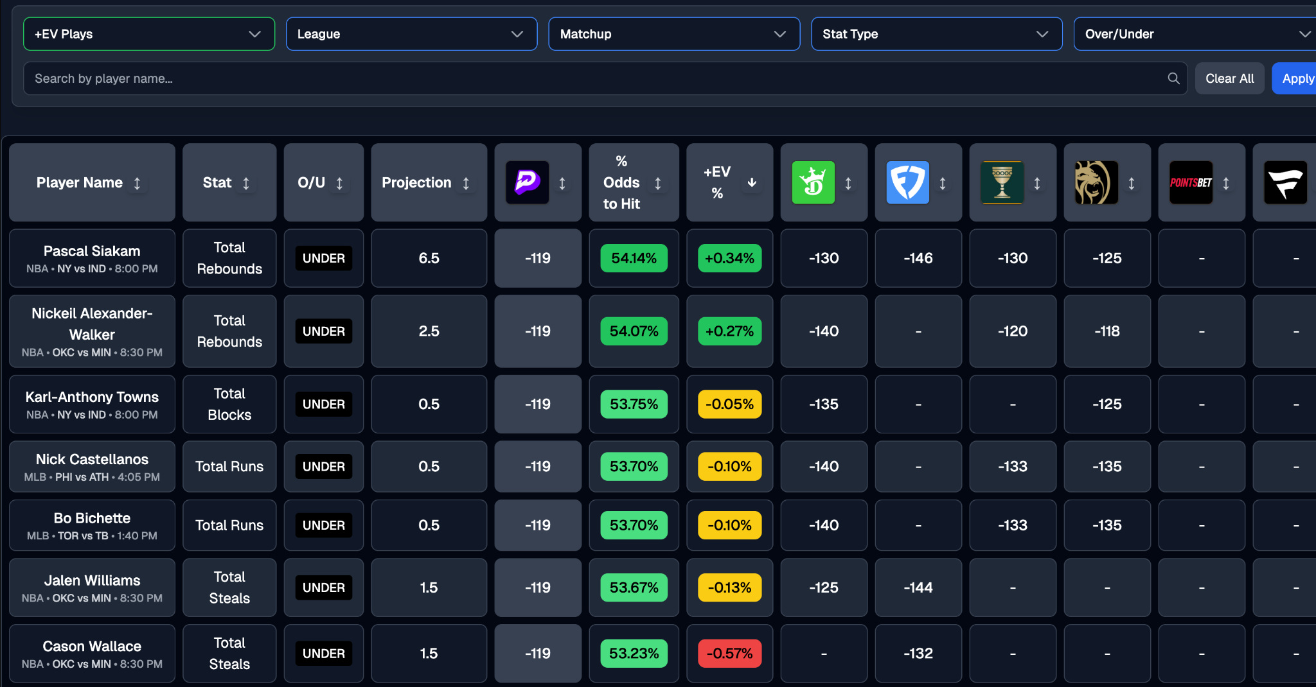Image resolution: width=1316 pixels, height=687 pixels.
Task: Click the -146 FanDuel odds cell
Action: coord(918,258)
